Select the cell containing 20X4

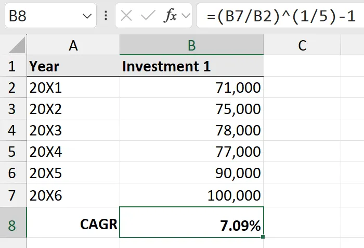pyautogui.click(x=73, y=152)
